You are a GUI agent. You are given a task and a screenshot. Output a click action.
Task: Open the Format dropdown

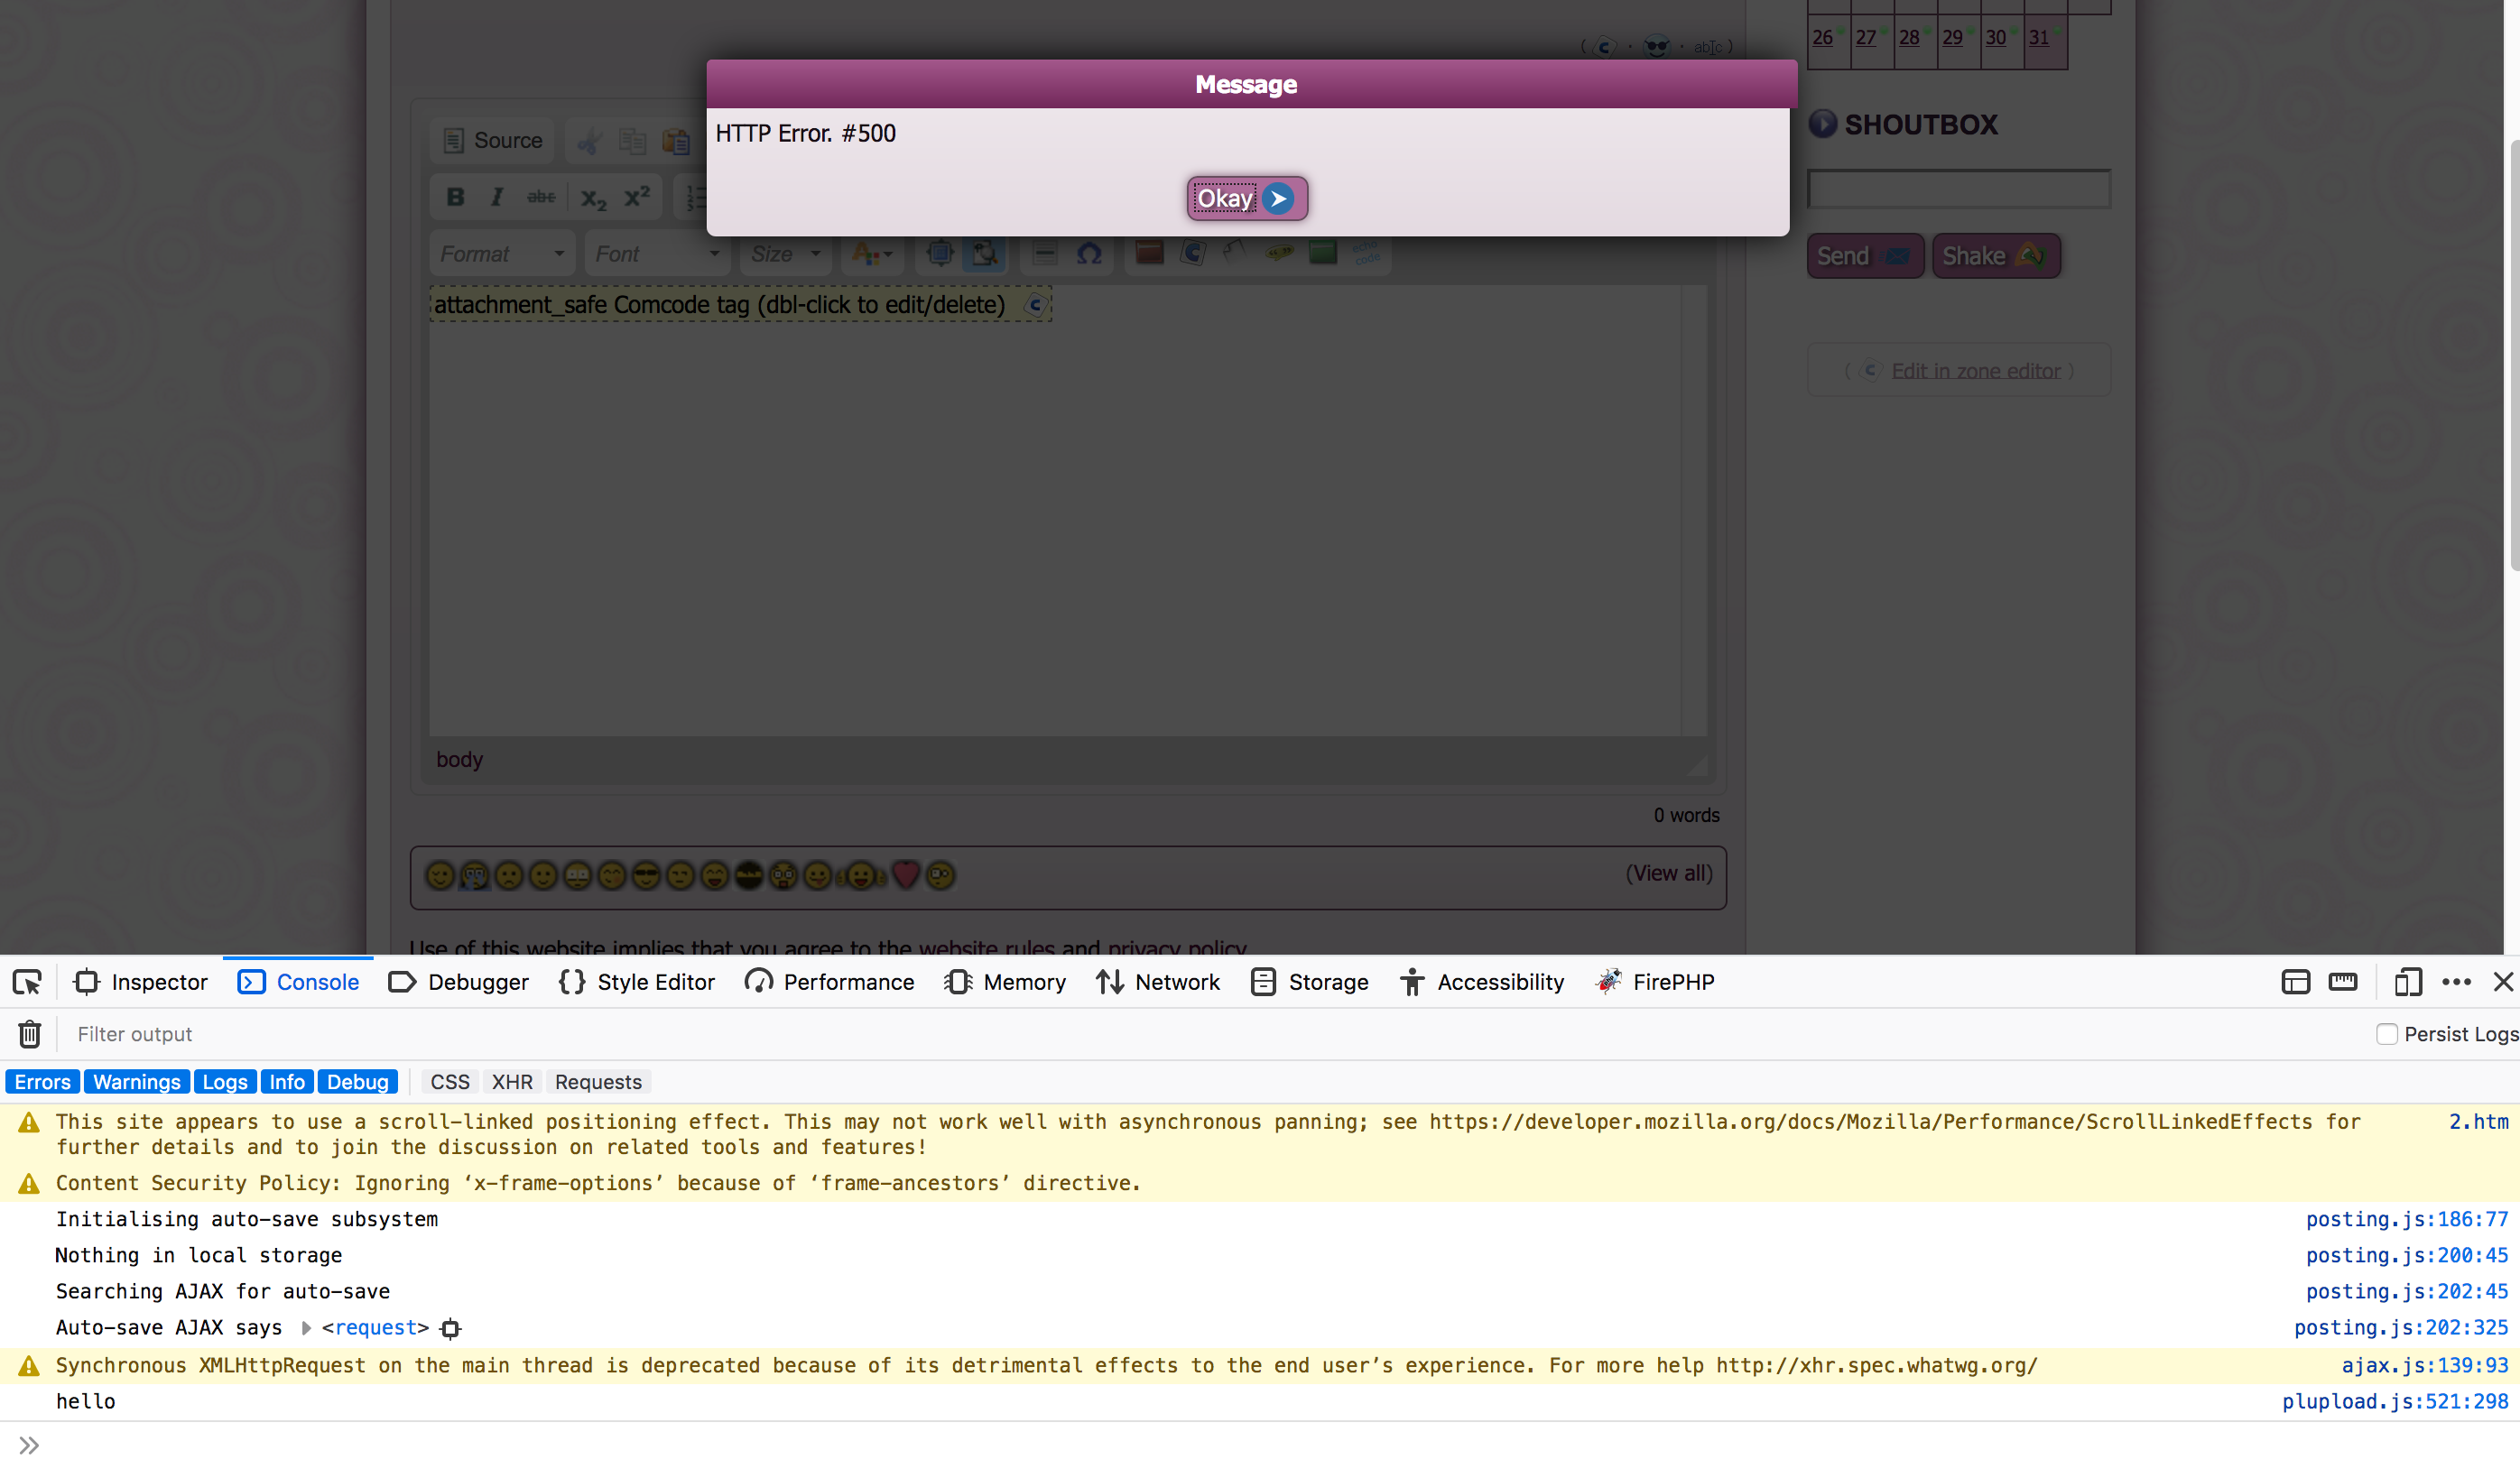[x=502, y=254]
